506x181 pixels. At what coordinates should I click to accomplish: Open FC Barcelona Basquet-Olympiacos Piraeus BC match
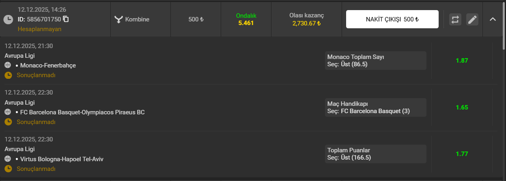82,112
